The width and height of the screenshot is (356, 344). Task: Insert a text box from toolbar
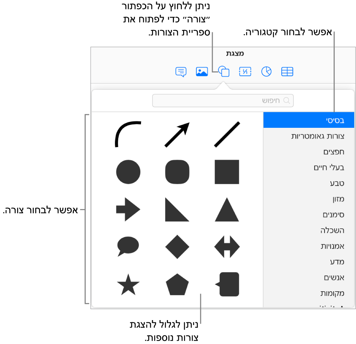coord(245,72)
